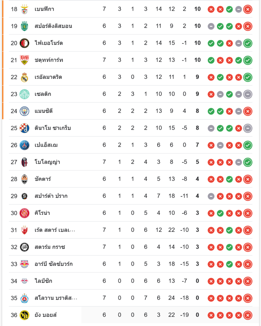261x326 pixels.
Task: Click Bologna's circled latest win icon
Action: click(x=248, y=162)
